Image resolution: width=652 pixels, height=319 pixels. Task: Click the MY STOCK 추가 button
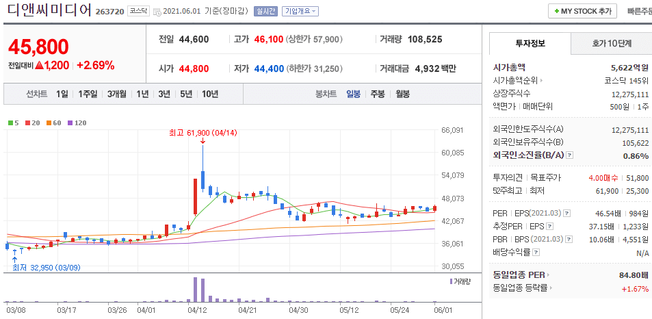[582, 11]
